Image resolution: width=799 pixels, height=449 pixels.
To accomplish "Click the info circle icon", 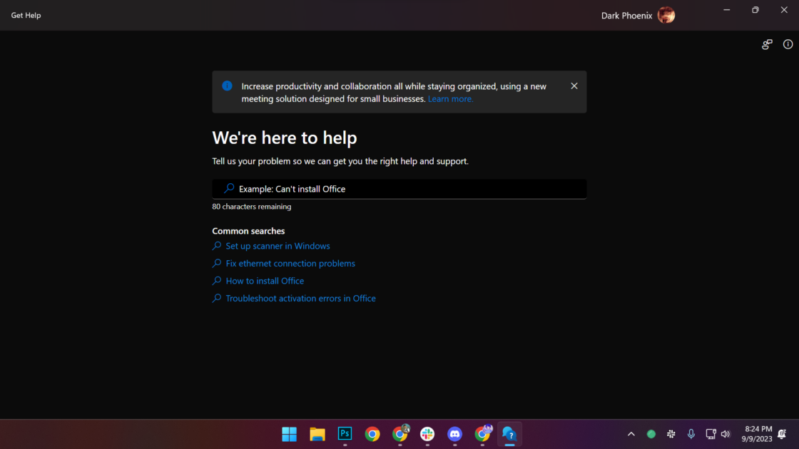I will pos(788,44).
